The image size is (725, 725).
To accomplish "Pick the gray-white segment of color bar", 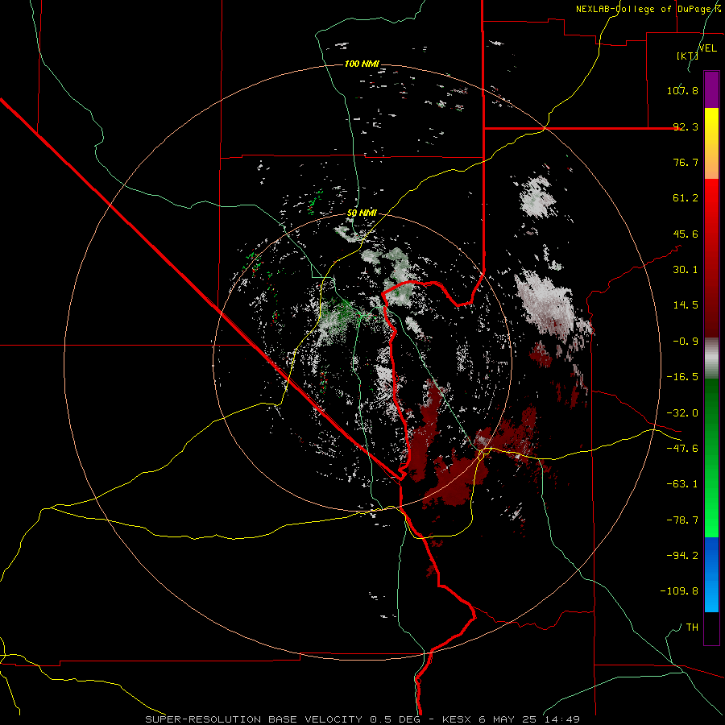I will tap(711, 358).
